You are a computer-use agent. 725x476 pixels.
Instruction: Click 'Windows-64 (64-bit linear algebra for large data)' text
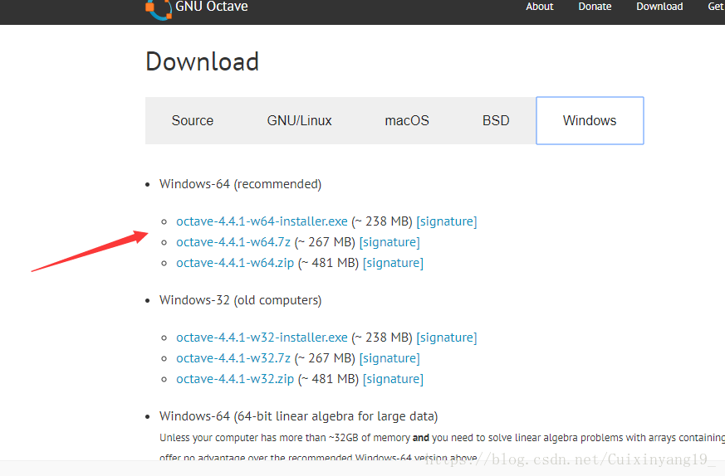(299, 416)
